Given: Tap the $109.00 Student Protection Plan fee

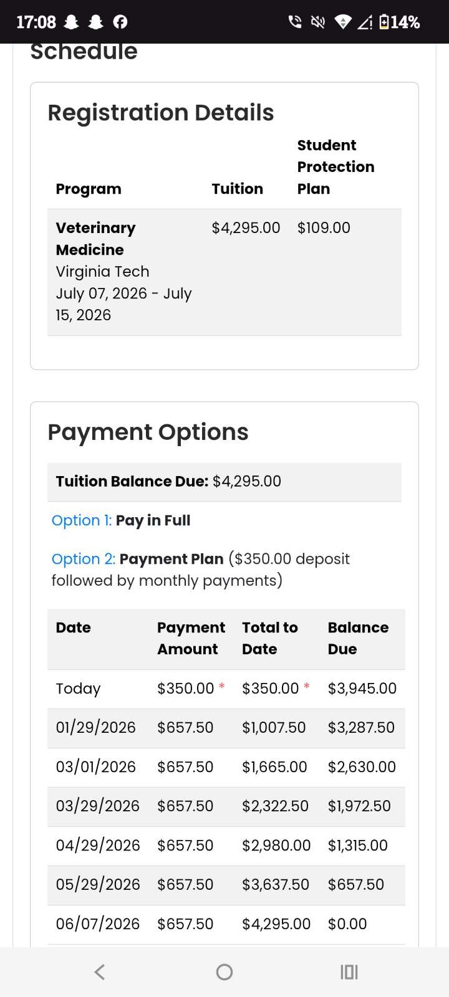Looking at the screenshot, I should coord(324,228).
